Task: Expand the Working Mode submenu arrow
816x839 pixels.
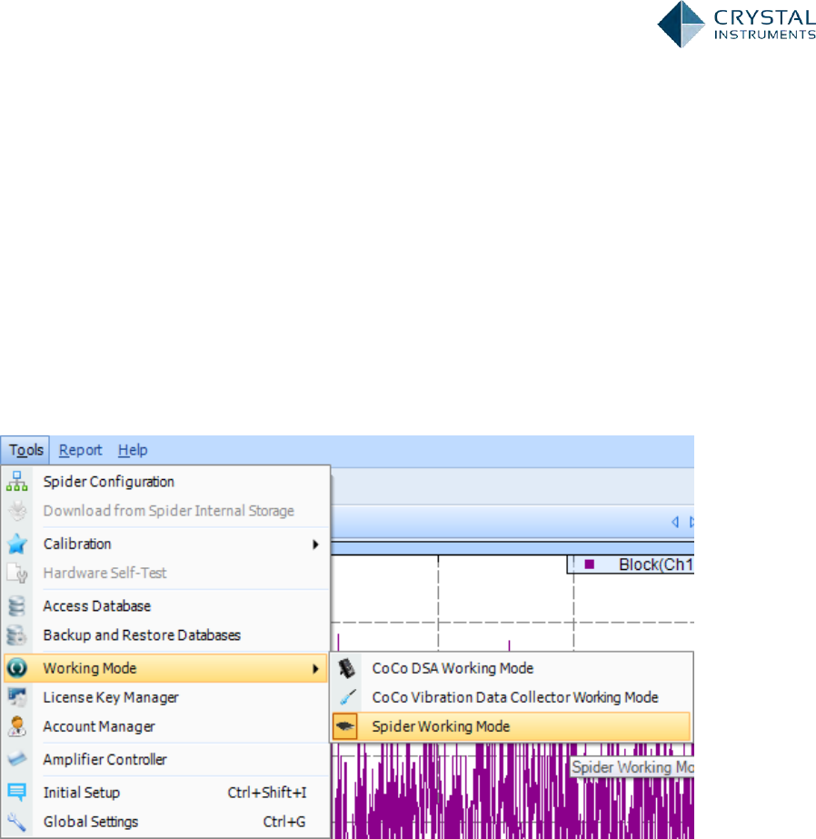Action: pos(315,668)
